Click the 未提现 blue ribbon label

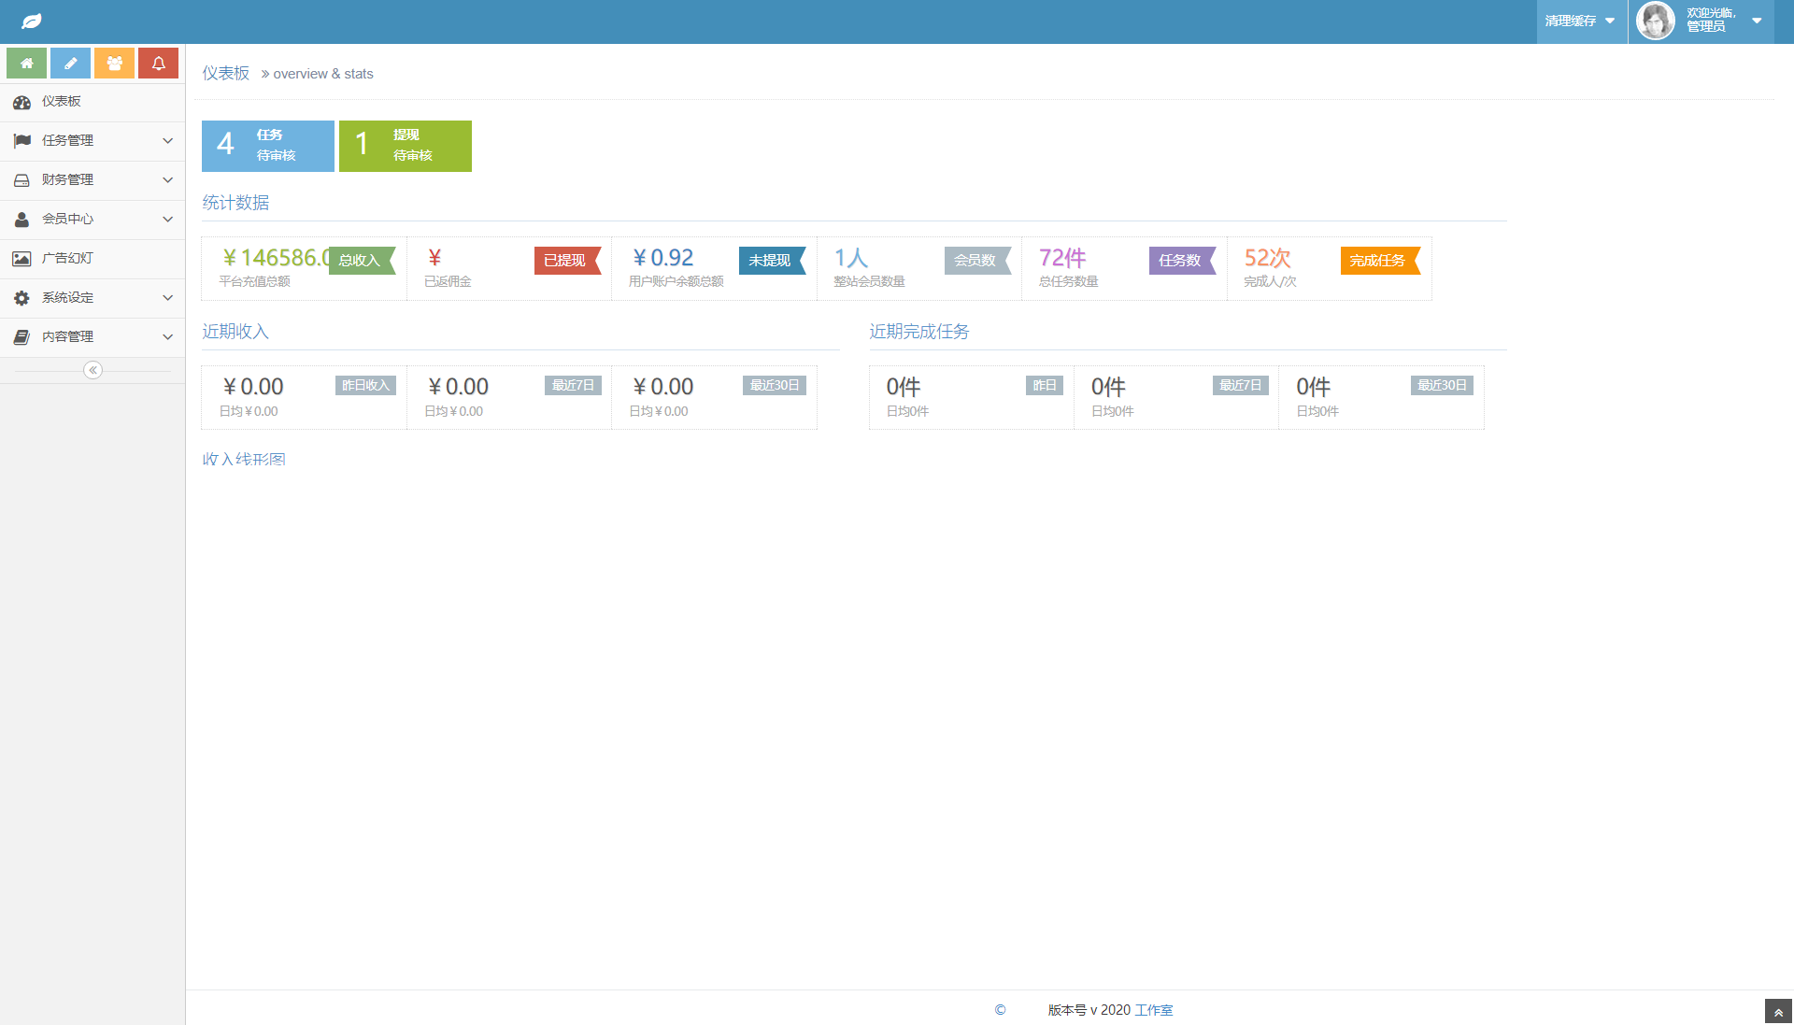click(x=771, y=261)
